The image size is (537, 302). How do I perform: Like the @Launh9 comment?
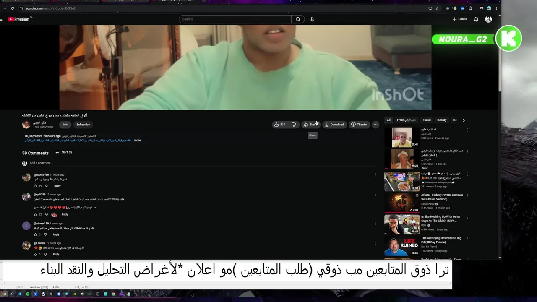pos(36,254)
